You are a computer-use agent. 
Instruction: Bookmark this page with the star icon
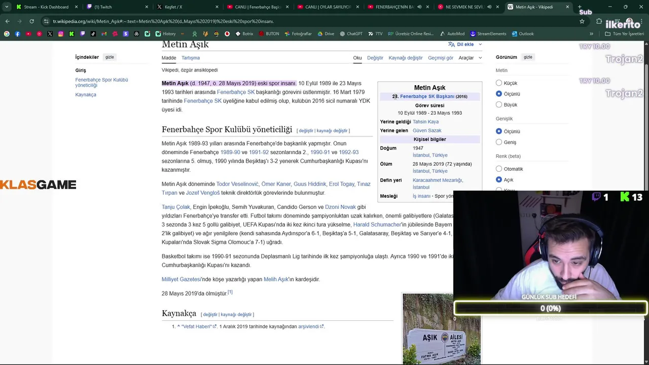(582, 21)
